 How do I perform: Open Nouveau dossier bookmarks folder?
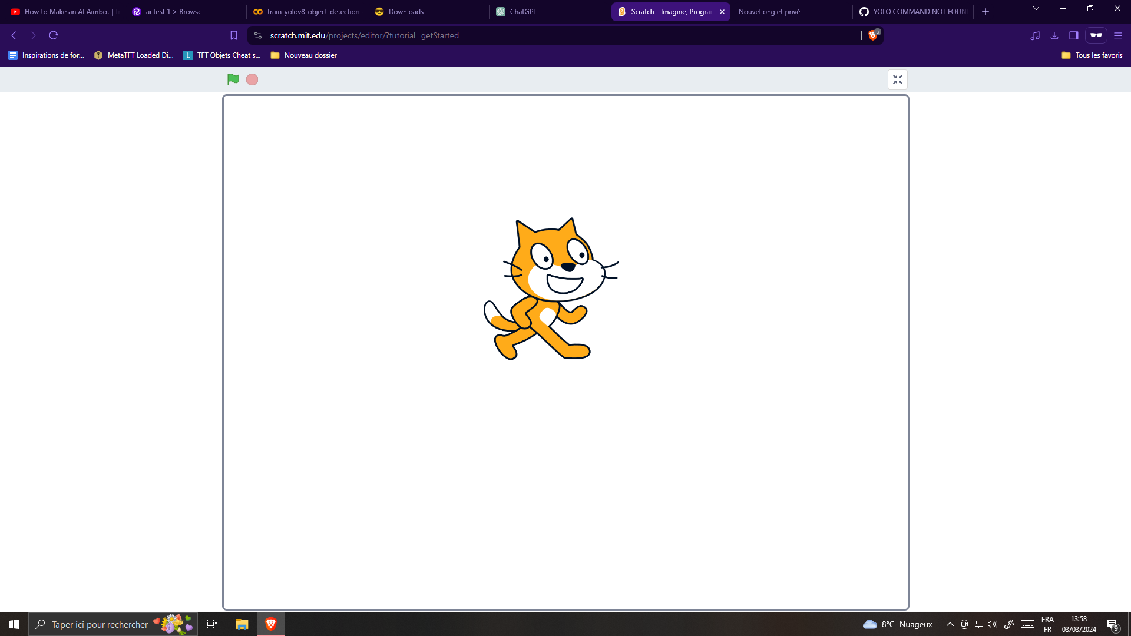(x=304, y=55)
